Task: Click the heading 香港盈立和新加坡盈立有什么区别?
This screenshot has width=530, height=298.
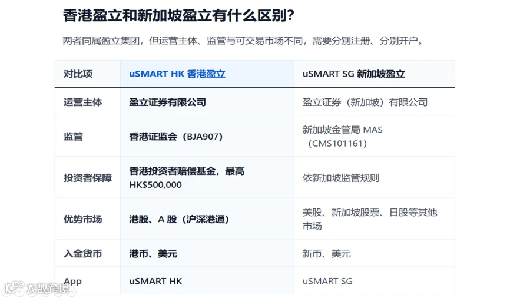Action: click(x=178, y=15)
